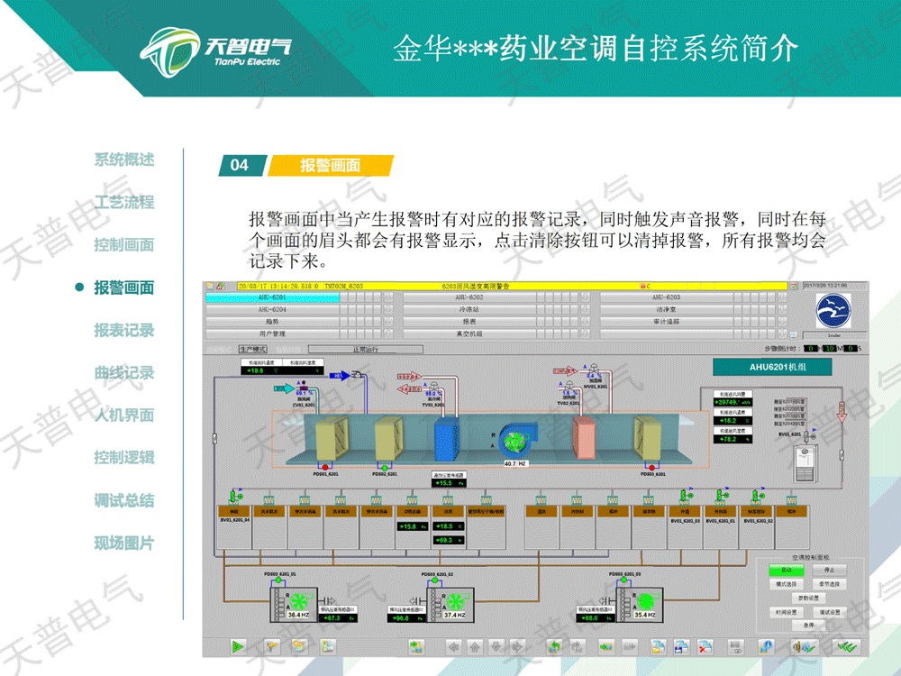Click the red X delete icon in toolbar
The image size is (901, 676).
[705, 647]
